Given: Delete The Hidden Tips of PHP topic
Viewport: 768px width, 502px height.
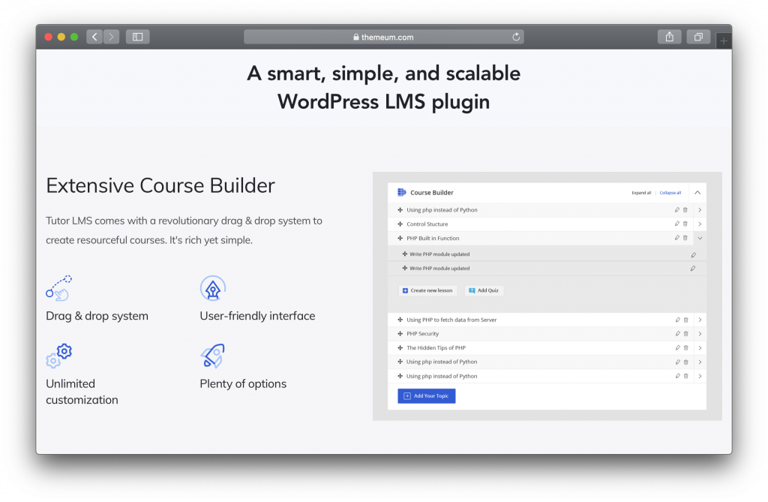Looking at the screenshot, I should coord(685,347).
